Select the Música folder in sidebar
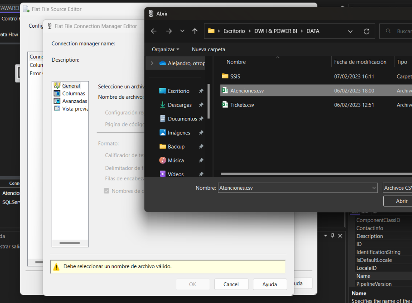 (176, 160)
